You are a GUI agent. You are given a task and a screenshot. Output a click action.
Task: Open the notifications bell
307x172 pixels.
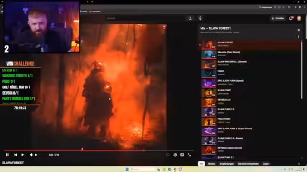click(x=291, y=18)
